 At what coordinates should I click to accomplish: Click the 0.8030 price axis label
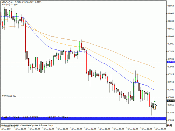click(171, 21)
